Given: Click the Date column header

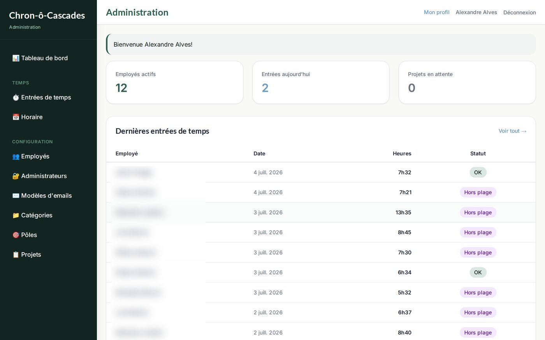Looking at the screenshot, I should point(259,153).
